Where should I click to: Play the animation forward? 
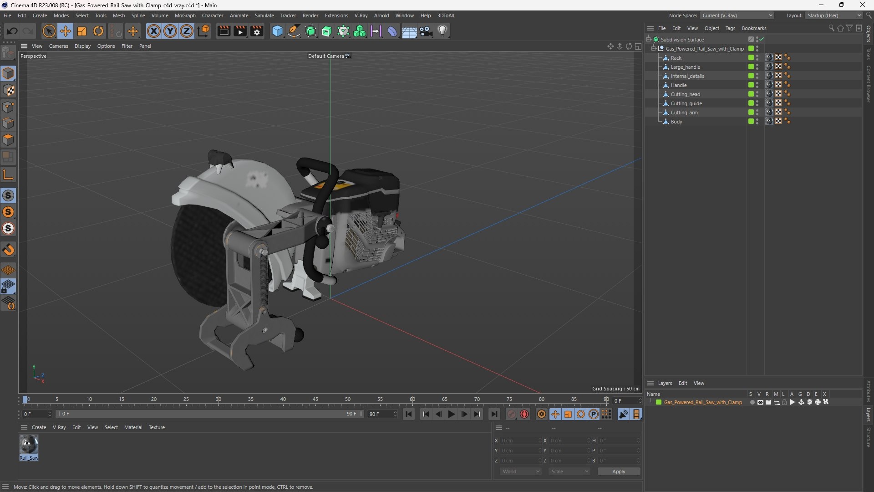(x=452, y=414)
